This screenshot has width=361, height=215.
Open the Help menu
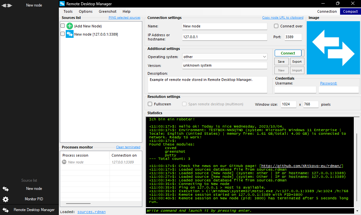[127, 11]
